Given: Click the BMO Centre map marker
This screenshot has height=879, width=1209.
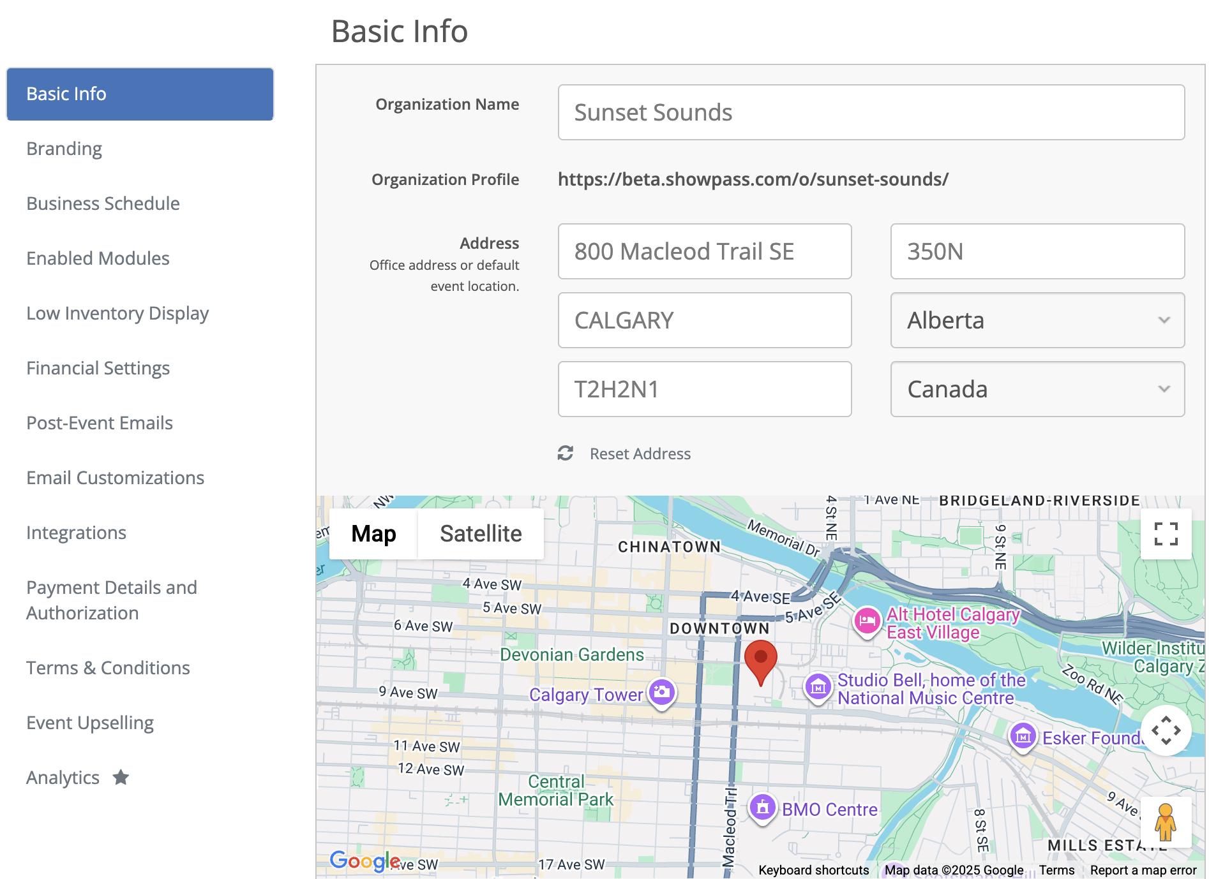Looking at the screenshot, I should [762, 808].
